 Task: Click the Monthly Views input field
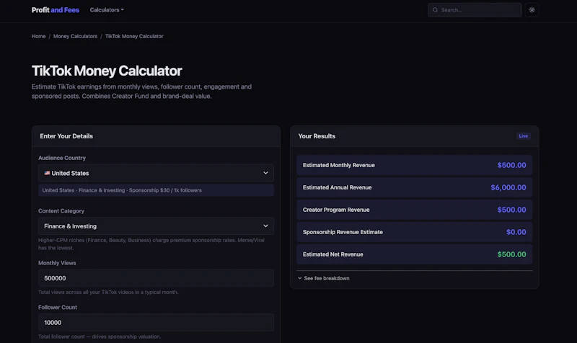pyautogui.click(x=156, y=278)
